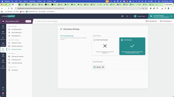
Task: Open Attendance Settings menu item
Action: pos(16,49)
